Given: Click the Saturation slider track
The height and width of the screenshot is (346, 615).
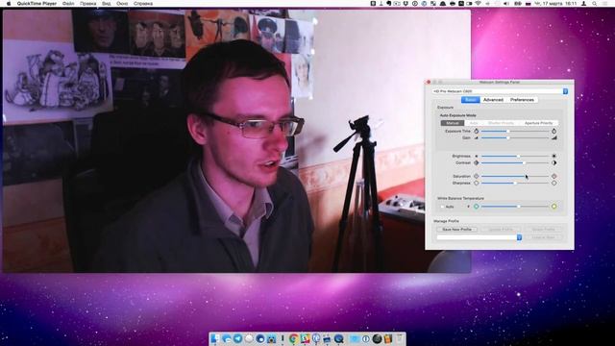Looking at the screenshot, I should [x=515, y=176].
